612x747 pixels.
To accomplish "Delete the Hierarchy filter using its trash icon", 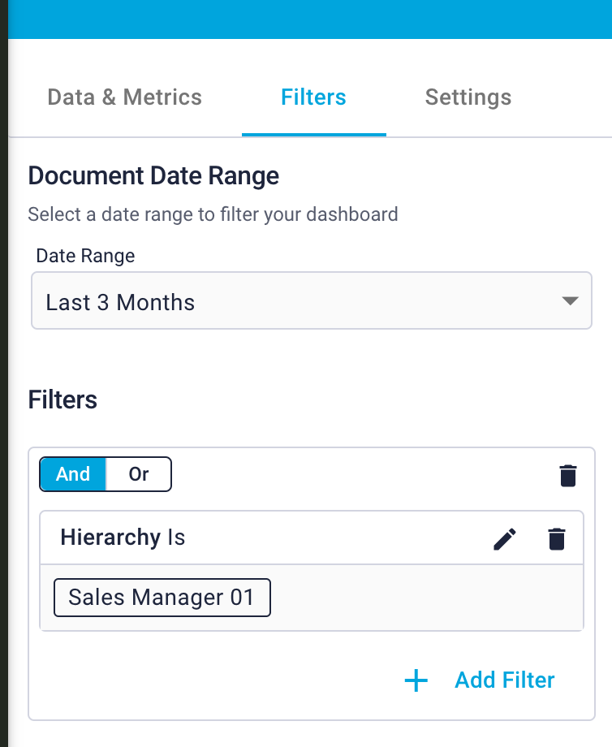I will [557, 539].
